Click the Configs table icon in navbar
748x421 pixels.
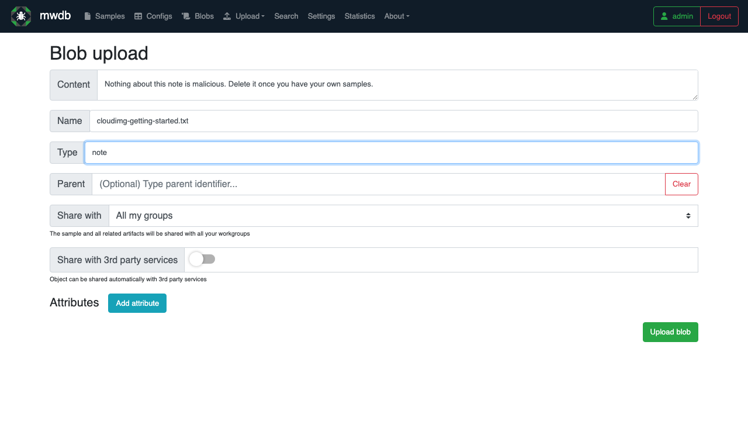[138, 16]
